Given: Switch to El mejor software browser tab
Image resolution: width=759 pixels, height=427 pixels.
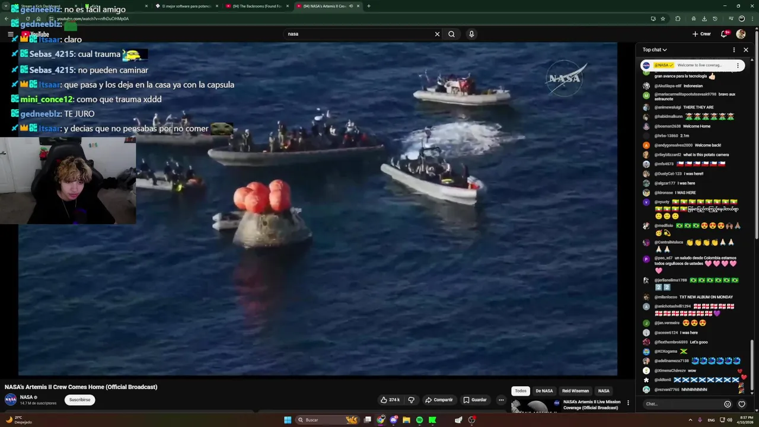Looking at the screenshot, I should [186, 6].
